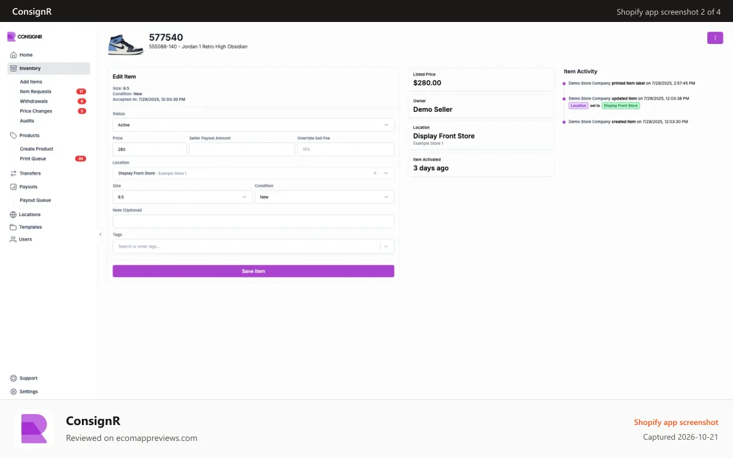Open Price Changes in sidebar
733x458 pixels.
click(36, 111)
